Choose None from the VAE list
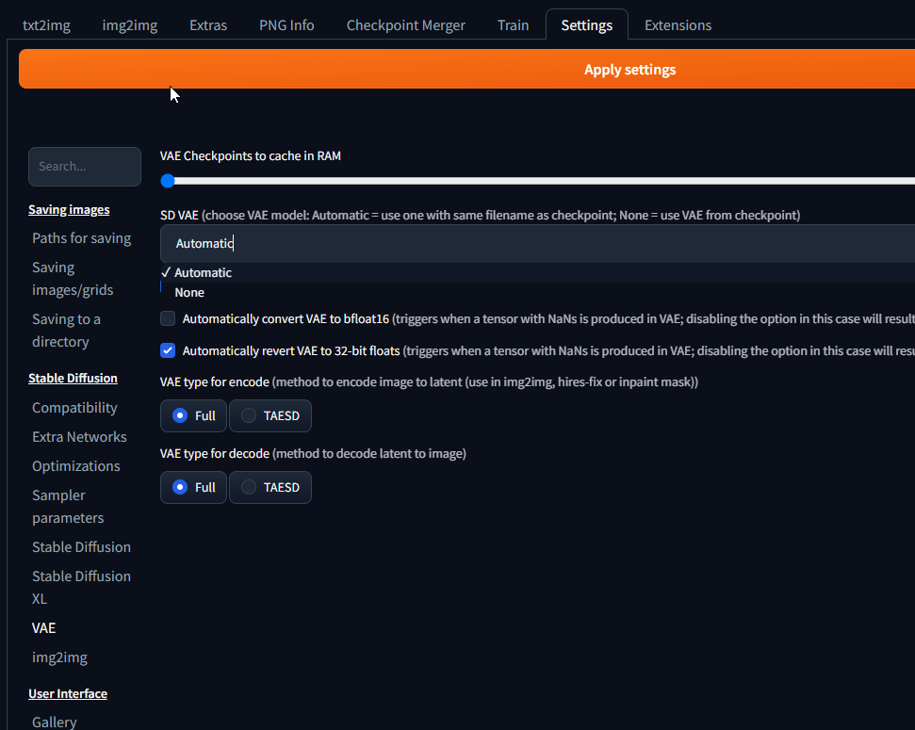Screen dimensions: 915x730 [x=537, y=292]
